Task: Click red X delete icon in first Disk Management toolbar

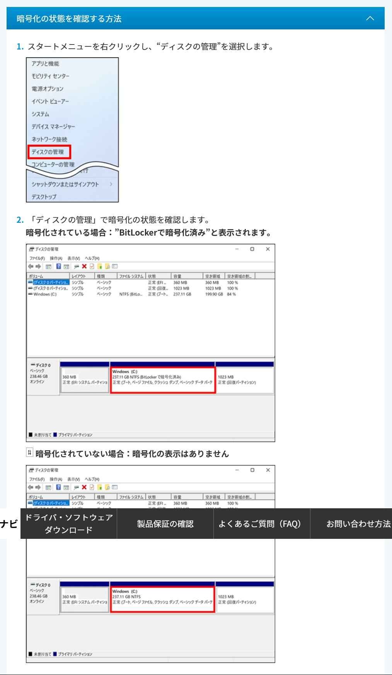Action: click(84, 266)
